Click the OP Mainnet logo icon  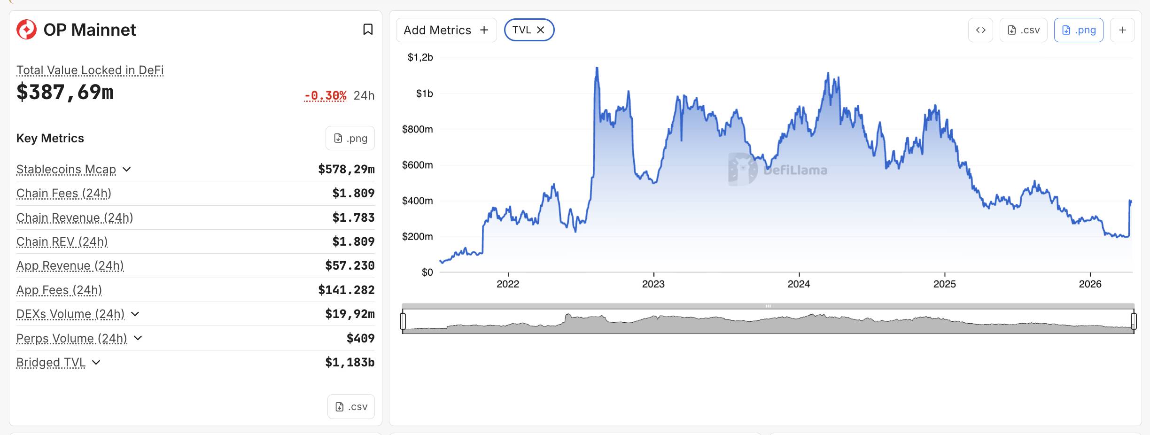click(x=27, y=30)
